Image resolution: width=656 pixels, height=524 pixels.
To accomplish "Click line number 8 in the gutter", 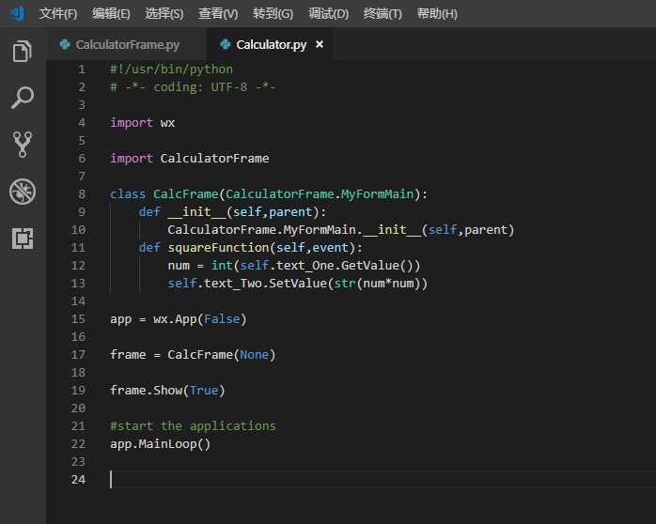I will pos(82,193).
